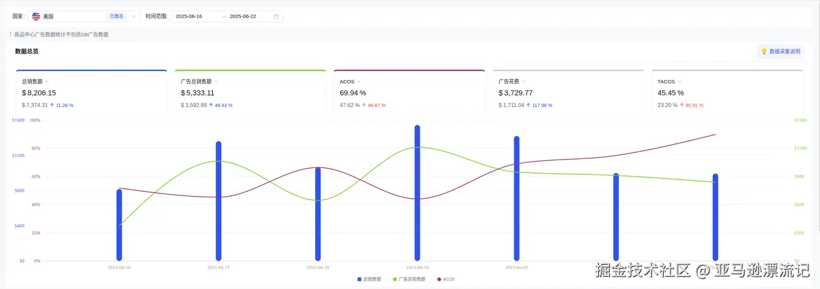
Task: Click previous value $ 7,374.31
Action: tap(35, 105)
